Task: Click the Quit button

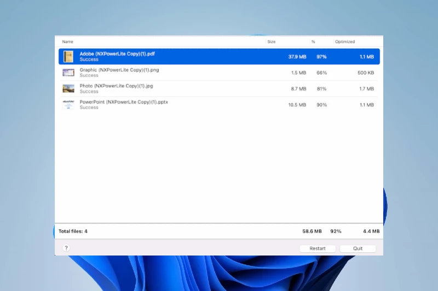Action: [x=358, y=248]
